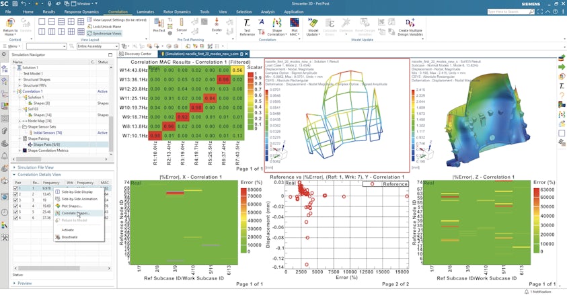Screen dimensions: 567x295
Task: Open the Menu dropdown button
Action: point(11,46)
